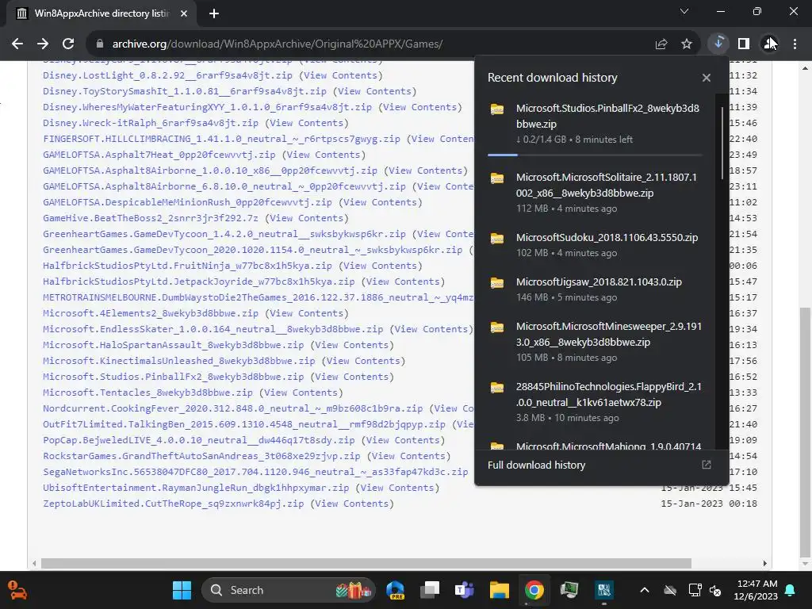The image size is (812, 609).
Task: Click the address bar URL
Action: click(277, 44)
